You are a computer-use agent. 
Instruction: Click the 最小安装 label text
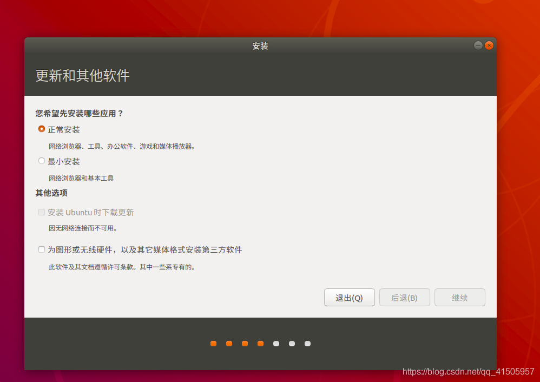tap(64, 161)
